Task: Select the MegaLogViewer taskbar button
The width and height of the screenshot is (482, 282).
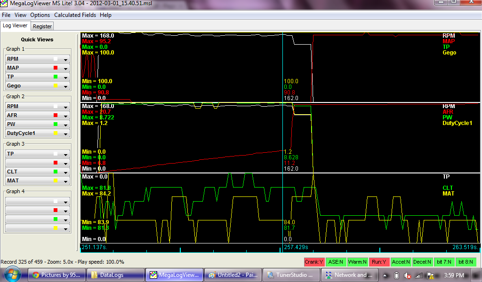Action: point(174,275)
